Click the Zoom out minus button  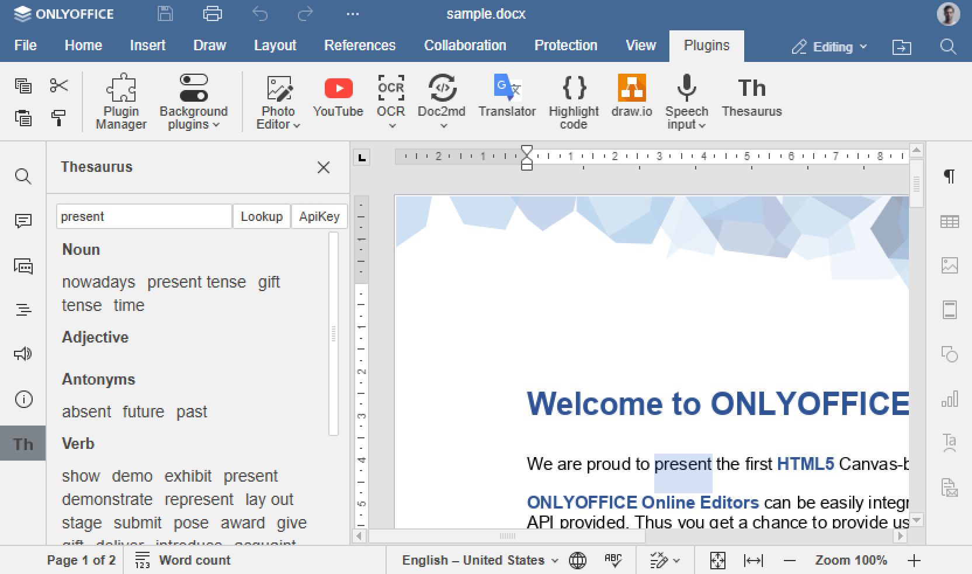[789, 560]
